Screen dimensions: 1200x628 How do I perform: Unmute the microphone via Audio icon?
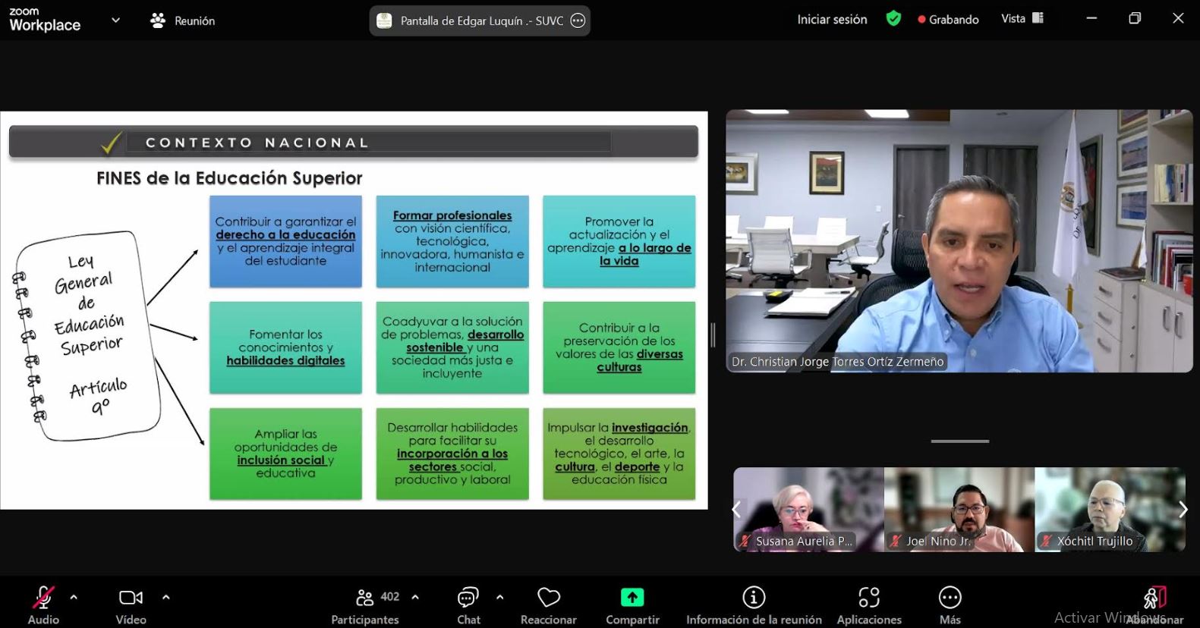(x=43, y=598)
